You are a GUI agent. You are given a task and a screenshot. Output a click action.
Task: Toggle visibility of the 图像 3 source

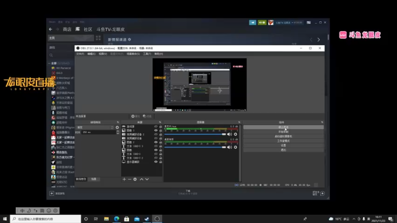click(x=156, y=130)
